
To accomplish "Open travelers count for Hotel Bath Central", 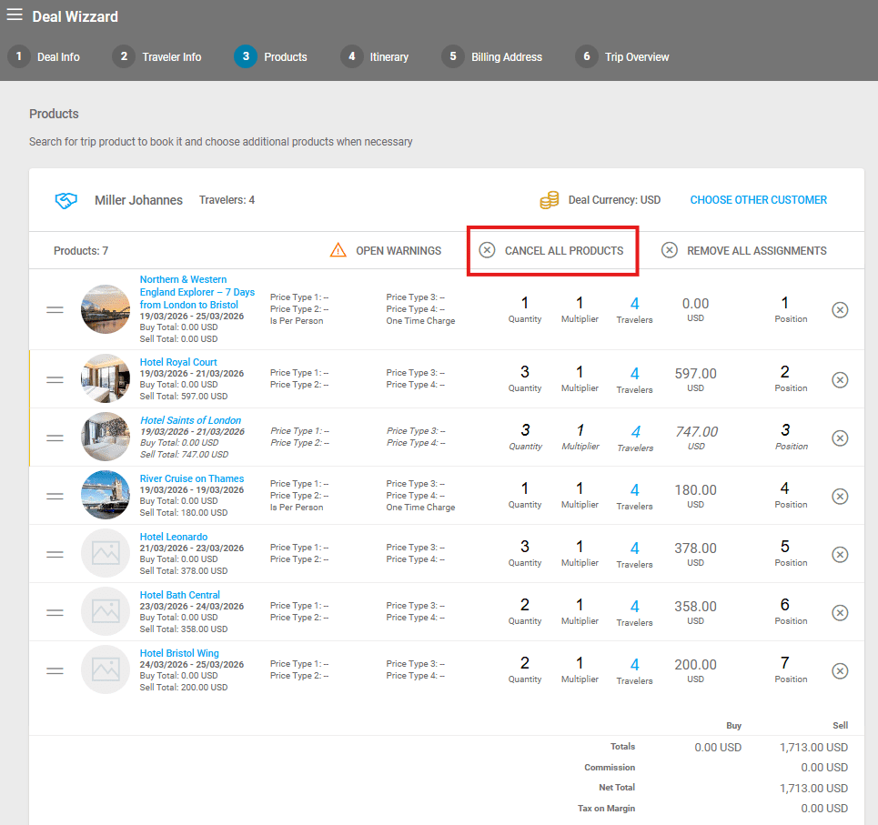I will coord(634,607).
